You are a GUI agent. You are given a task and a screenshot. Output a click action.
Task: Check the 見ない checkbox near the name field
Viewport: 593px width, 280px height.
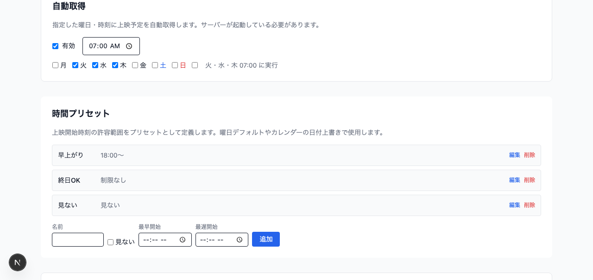(x=110, y=242)
